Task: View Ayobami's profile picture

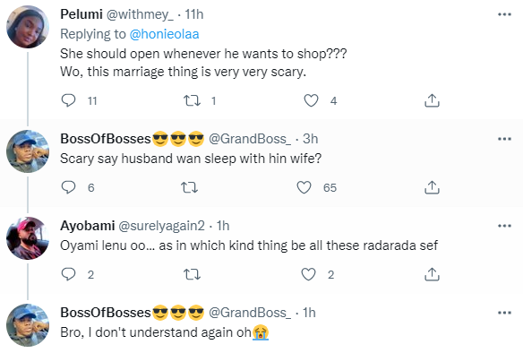Action: (28, 238)
